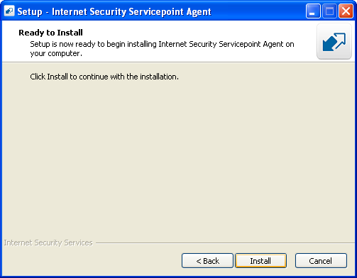Screen dimensions: 357x278
Task: Click the window title "Setup - Internet Security Servicepoint Agent"
Action: [114, 11]
